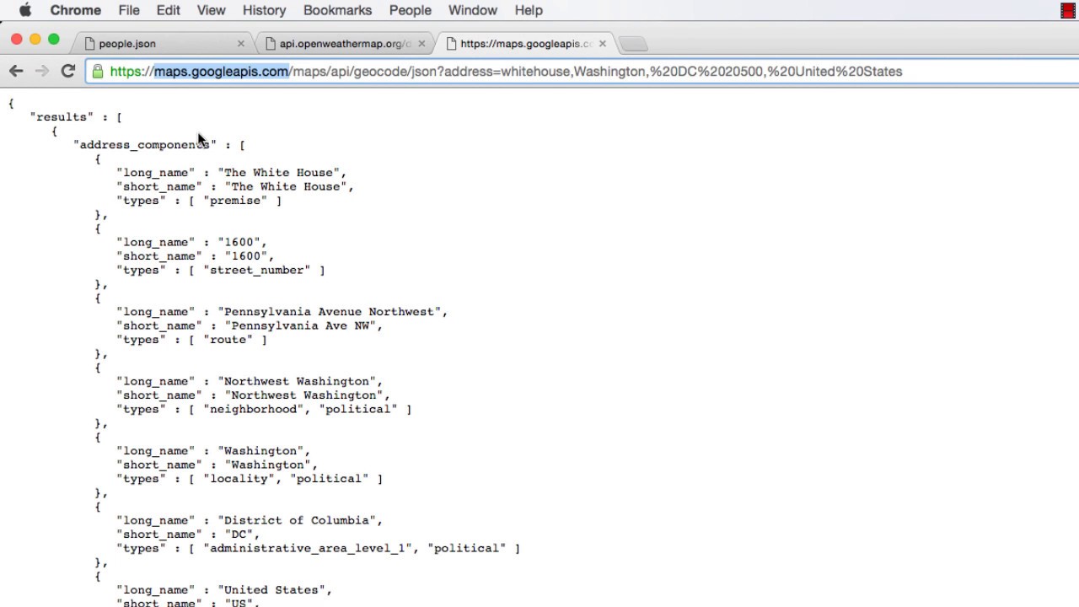Open the Chrome application menu

coord(76,10)
